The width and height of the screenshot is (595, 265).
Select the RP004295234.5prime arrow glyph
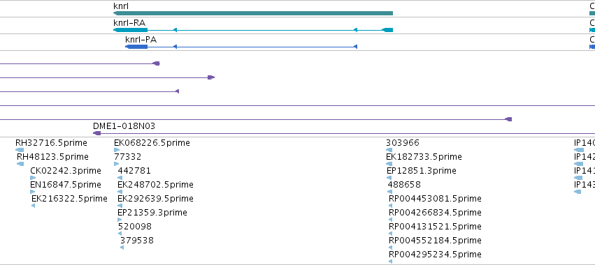[390, 262]
